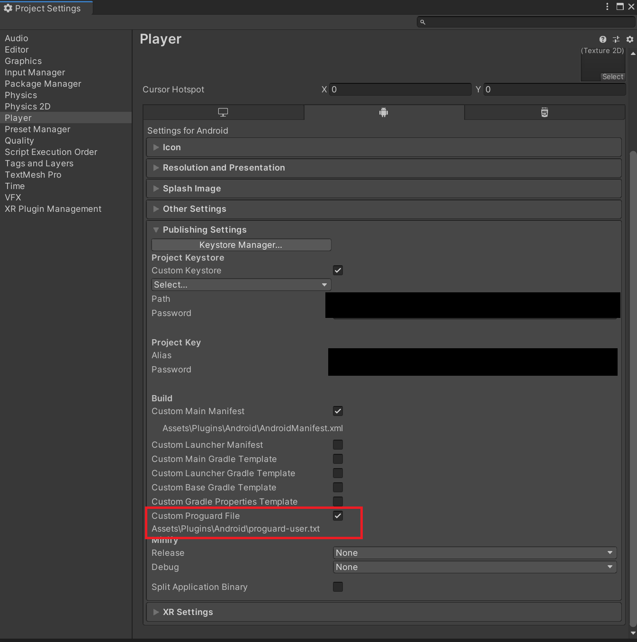Open the kebab menu at top right

tap(607, 7)
